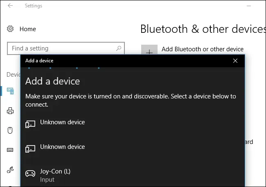Select Add Bluetooth or other device
This screenshot has height=187, width=266.
[203, 49]
